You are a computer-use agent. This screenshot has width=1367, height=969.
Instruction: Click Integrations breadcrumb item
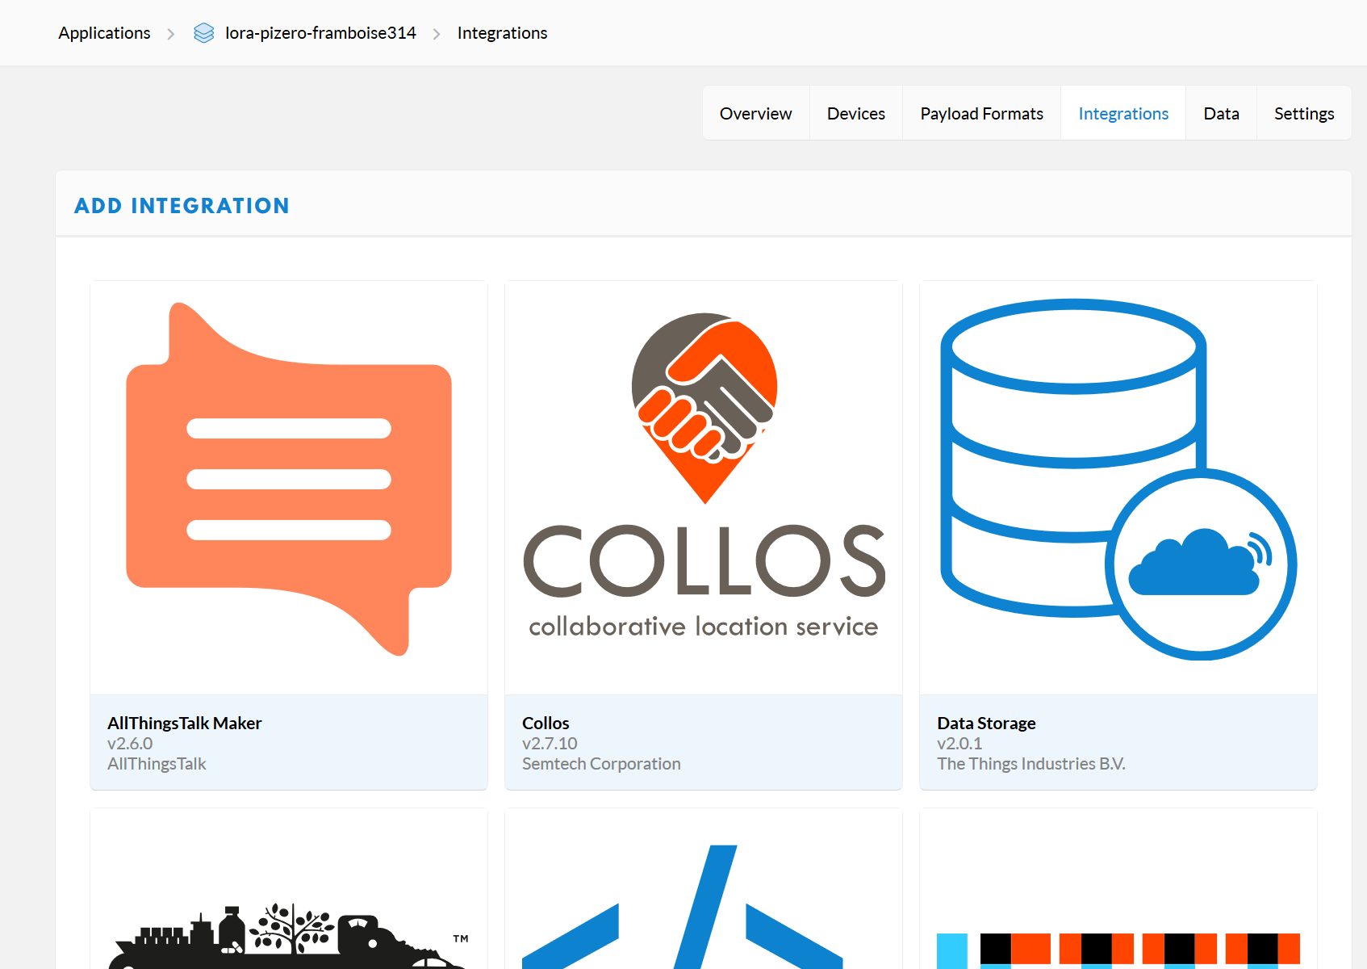(x=502, y=33)
